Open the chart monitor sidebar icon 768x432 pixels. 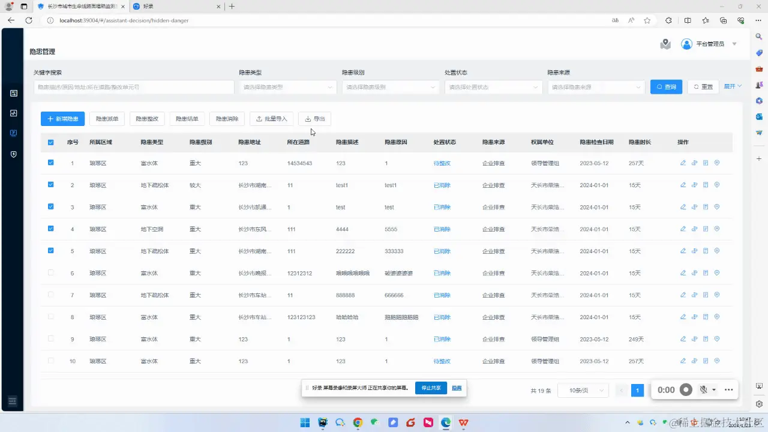pos(14,113)
